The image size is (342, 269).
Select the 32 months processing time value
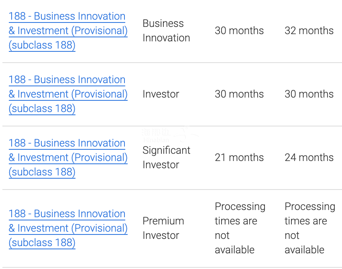(x=309, y=31)
